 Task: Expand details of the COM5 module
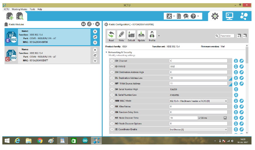pos(95,43)
